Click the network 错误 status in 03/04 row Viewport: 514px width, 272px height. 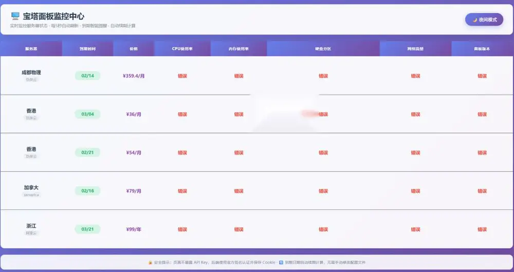coord(415,114)
